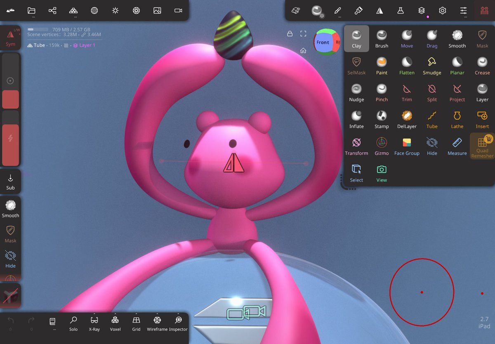Image resolution: width=495 pixels, height=344 pixels.
Task: Activate the Lathe tool
Action: [457, 119]
